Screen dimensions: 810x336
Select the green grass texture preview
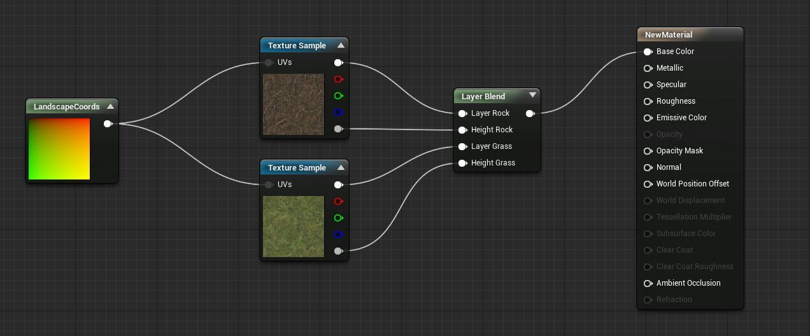point(294,227)
